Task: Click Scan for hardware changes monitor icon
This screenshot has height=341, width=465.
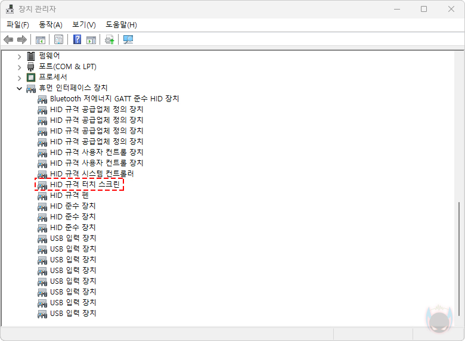Action: pyautogui.click(x=128, y=39)
